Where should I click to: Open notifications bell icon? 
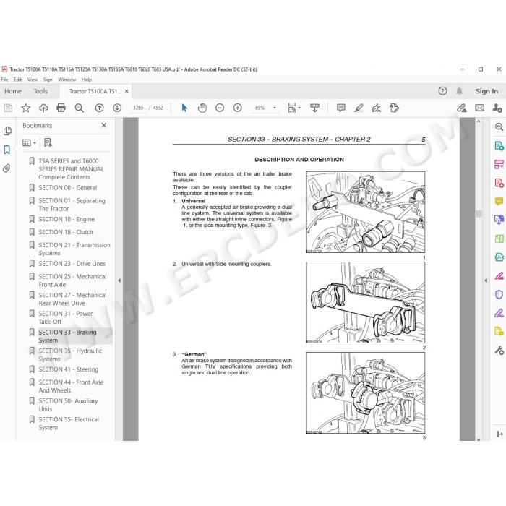pos(459,91)
